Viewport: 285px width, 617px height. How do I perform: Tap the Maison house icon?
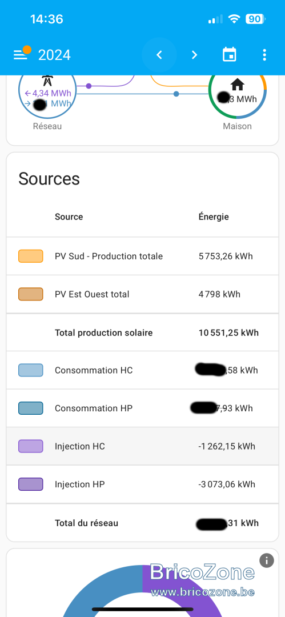click(x=238, y=84)
